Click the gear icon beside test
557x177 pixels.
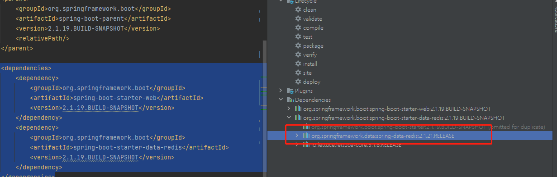[298, 36]
